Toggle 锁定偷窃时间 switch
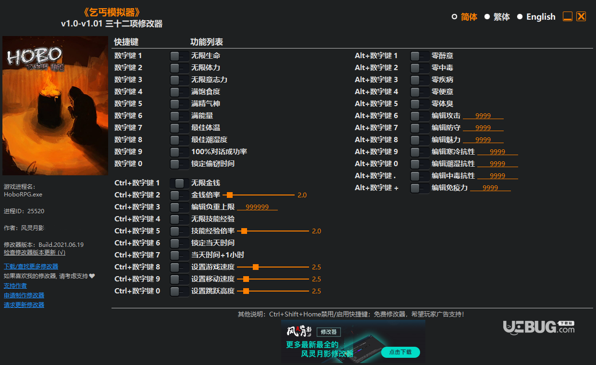Viewport: 596px width, 365px height. 180,164
